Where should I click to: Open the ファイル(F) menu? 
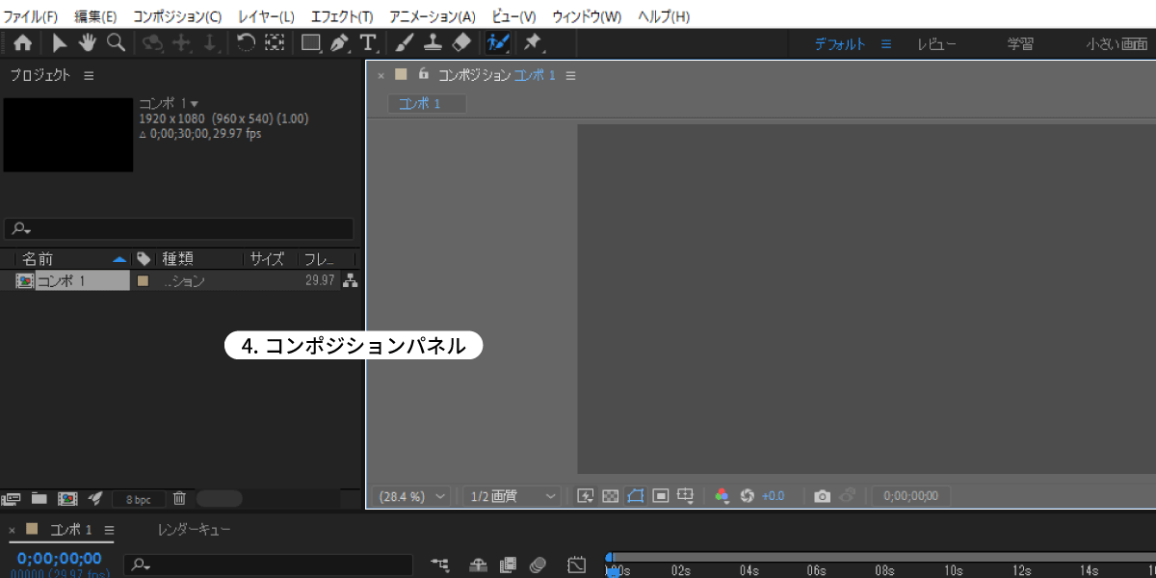coord(31,17)
